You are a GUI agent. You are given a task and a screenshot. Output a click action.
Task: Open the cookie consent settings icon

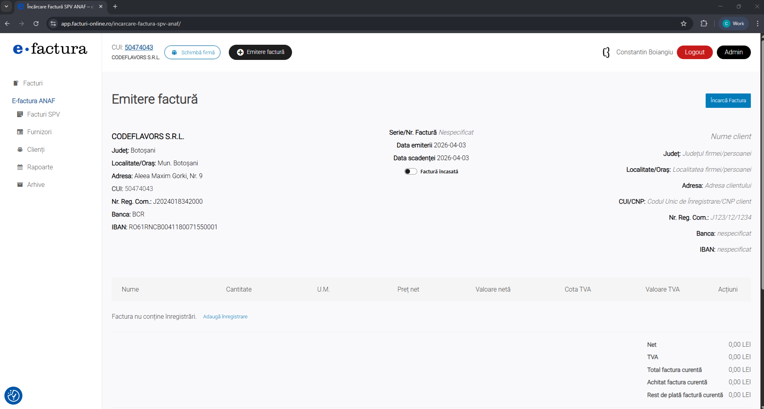coord(13,395)
